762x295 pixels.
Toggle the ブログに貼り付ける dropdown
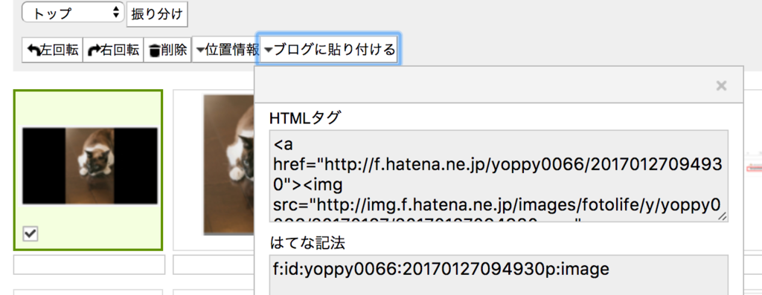330,50
